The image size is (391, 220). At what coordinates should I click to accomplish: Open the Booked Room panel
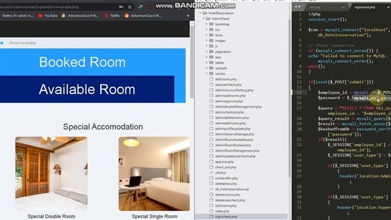(x=93, y=62)
